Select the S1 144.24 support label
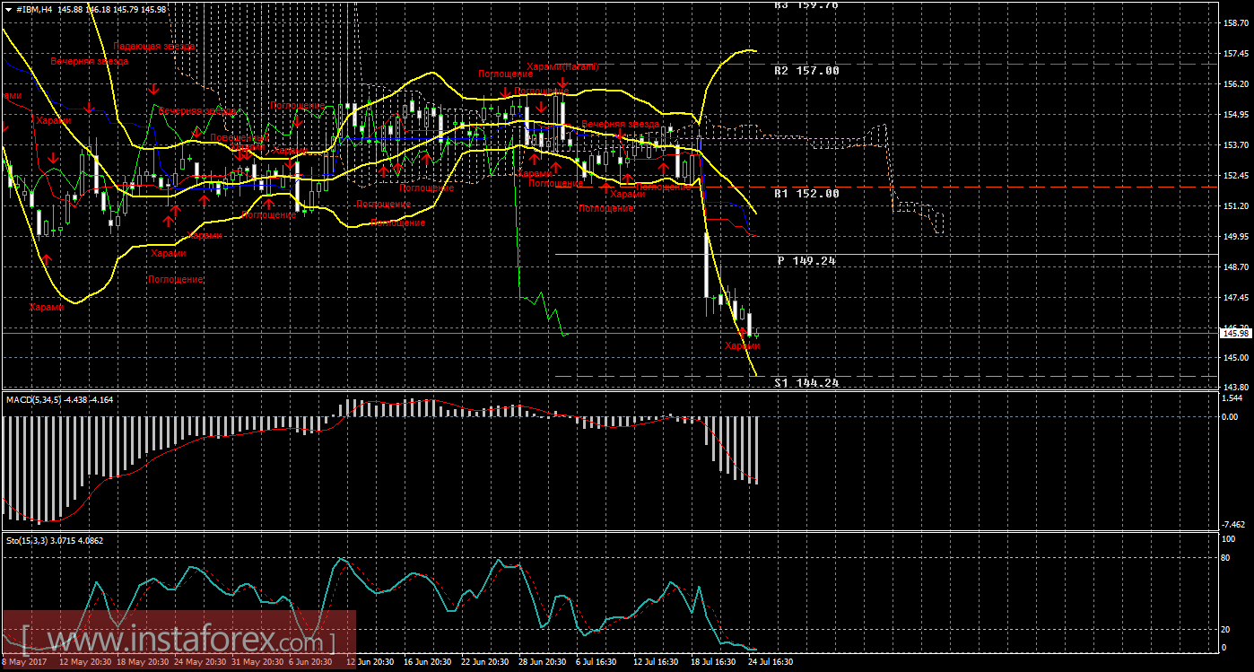The height and width of the screenshot is (672, 1254). [807, 382]
